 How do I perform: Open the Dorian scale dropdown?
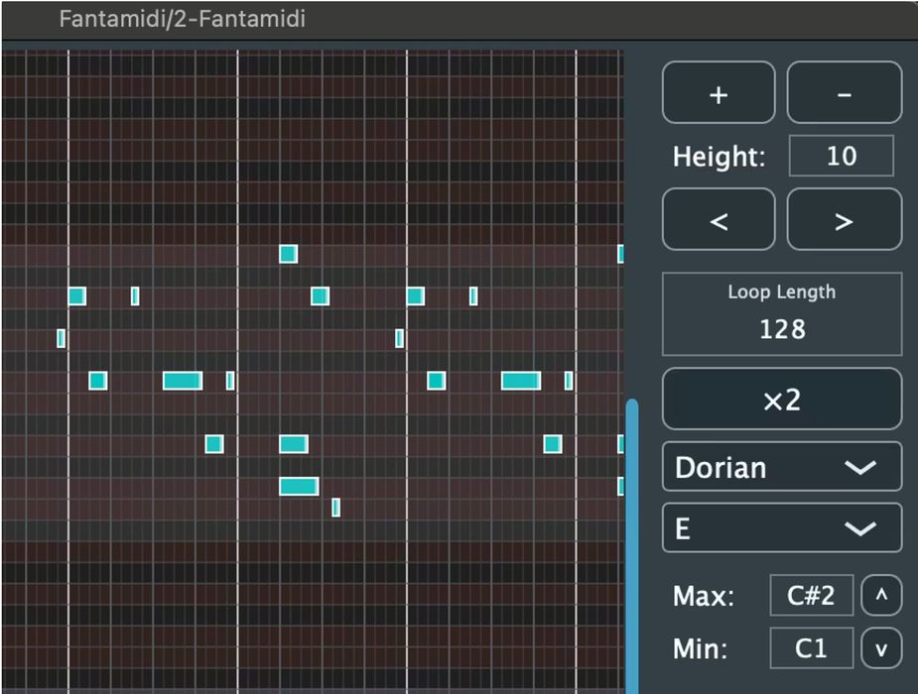pos(781,467)
